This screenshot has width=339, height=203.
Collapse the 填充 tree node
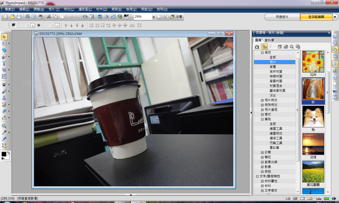click(262, 52)
